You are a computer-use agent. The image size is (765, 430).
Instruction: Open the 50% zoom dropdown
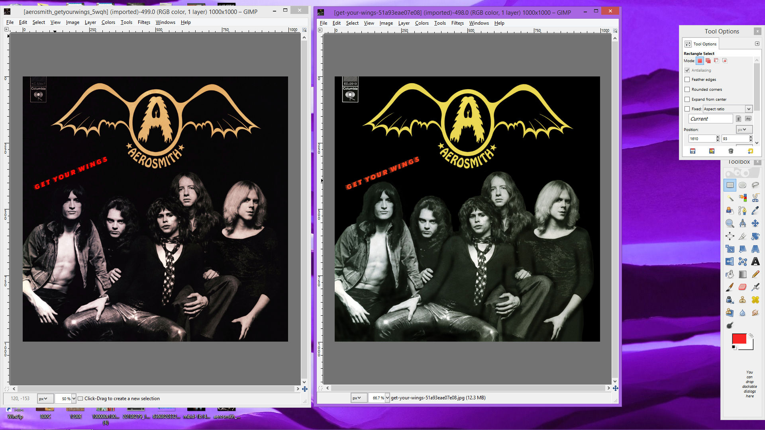74,399
